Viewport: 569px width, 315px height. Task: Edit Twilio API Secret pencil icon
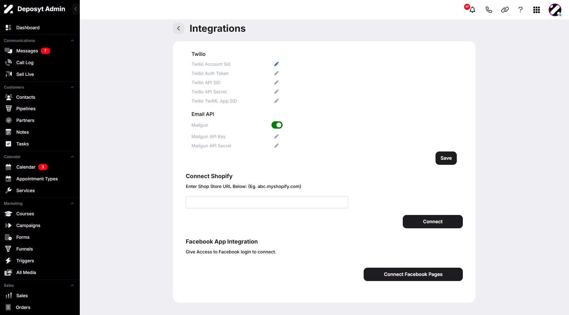tap(276, 92)
